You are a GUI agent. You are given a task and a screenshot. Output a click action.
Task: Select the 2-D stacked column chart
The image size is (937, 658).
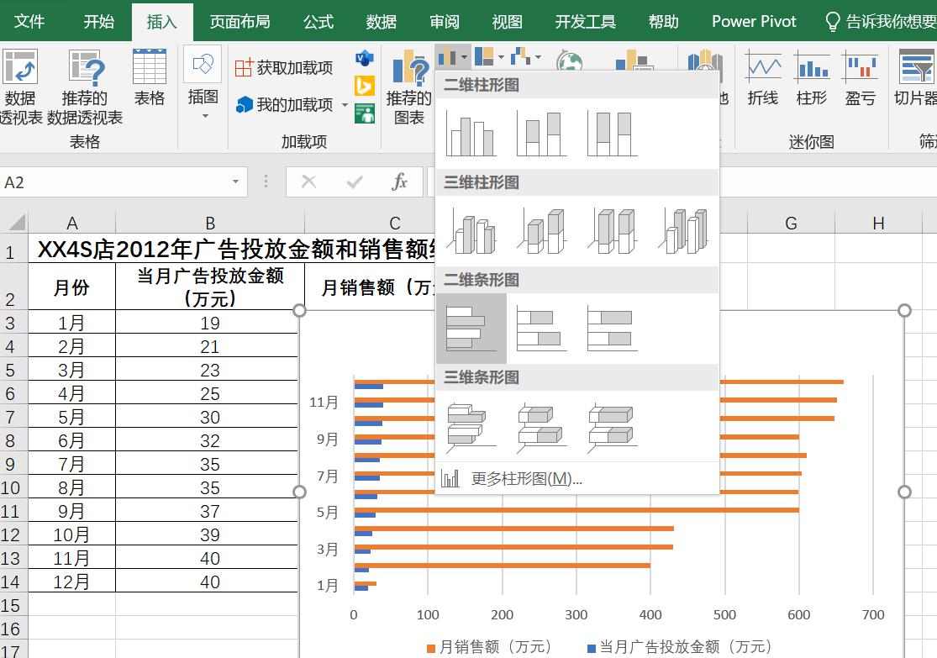point(541,134)
